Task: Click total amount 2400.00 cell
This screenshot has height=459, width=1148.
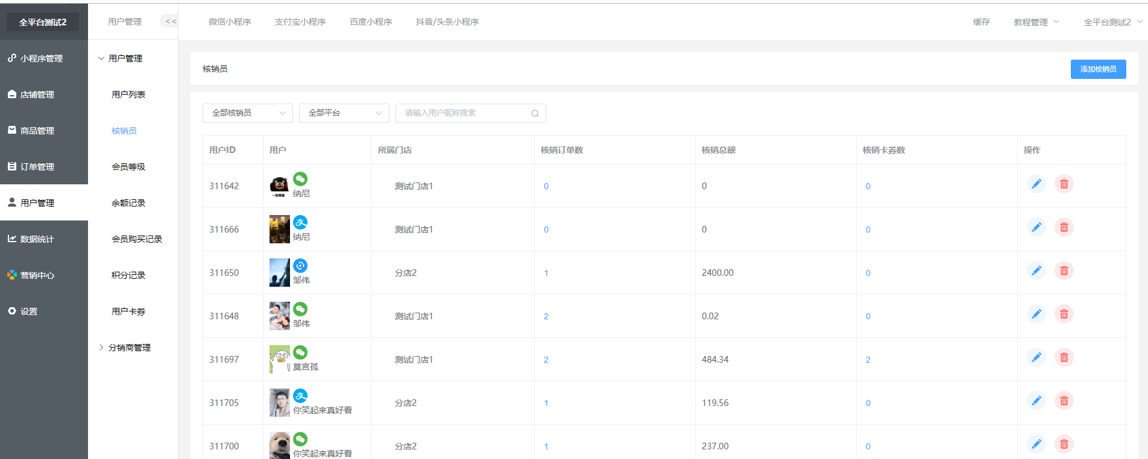Action: click(717, 273)
